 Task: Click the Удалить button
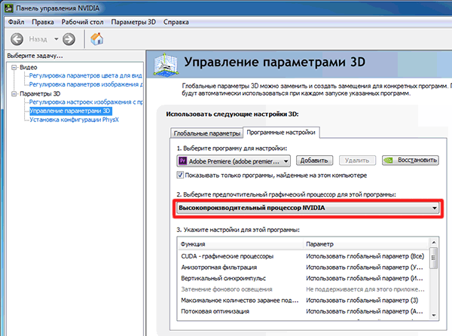coord(357,160)
